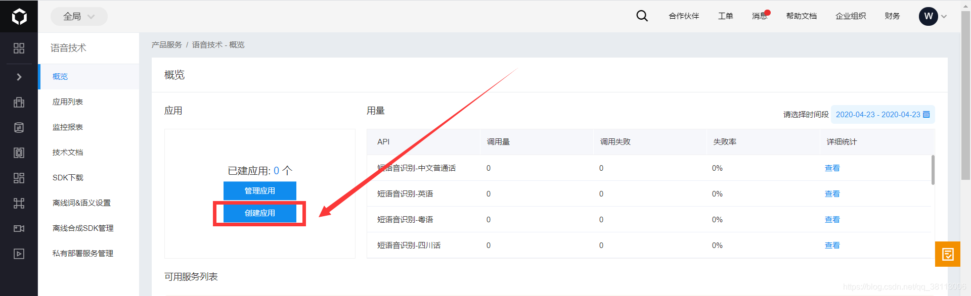Click the play box icon in sidebar
The image size is (971, 296).
point(19,254)
